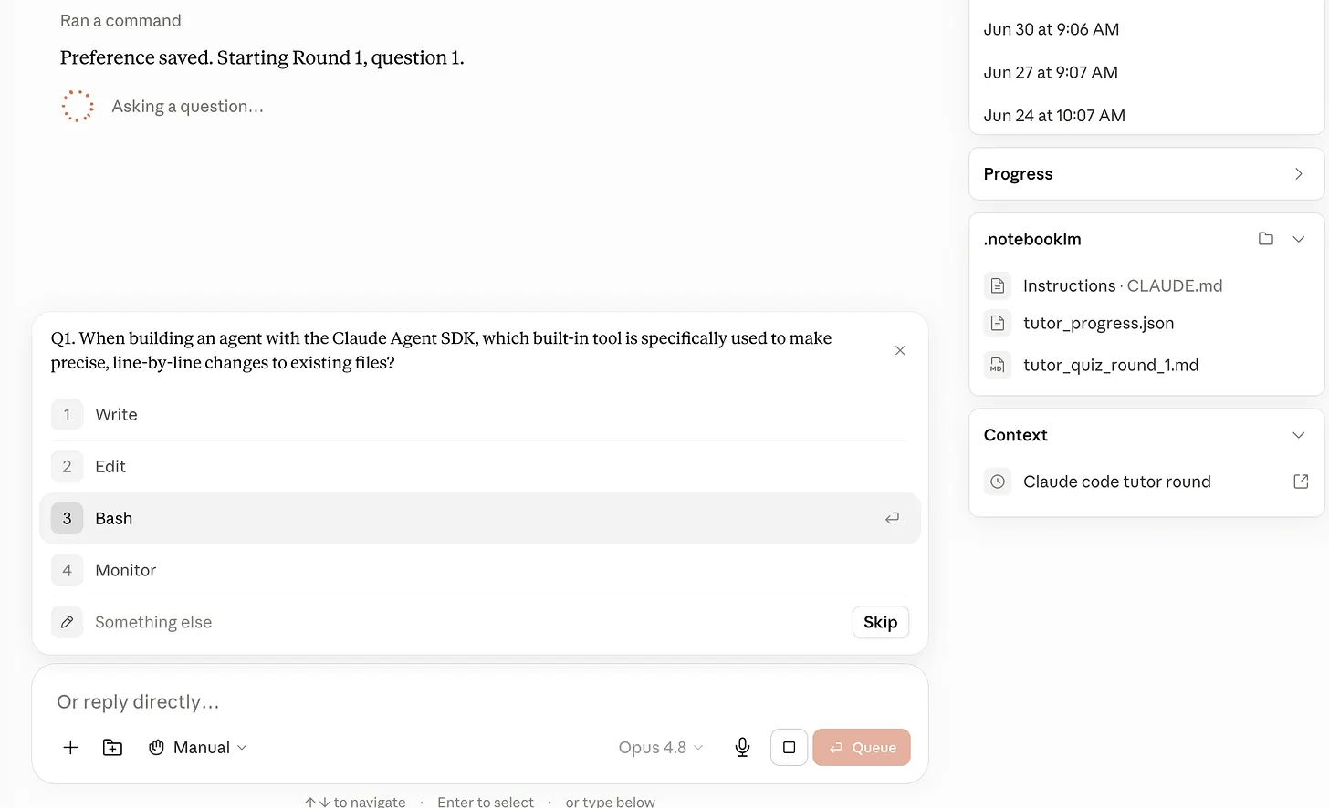The height and width of the screenshot is (808, 1329).
Task: Select the Jun 24 at 10:07 AM entry
Action: tap(1054, 116)
